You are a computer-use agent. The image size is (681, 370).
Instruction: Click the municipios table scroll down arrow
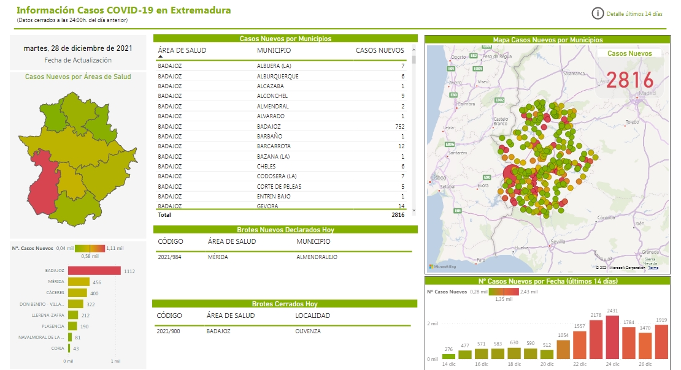[x=414, y=210]
